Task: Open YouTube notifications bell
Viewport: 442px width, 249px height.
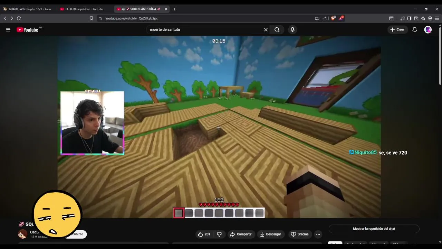Action: click(x=414, y=30)
